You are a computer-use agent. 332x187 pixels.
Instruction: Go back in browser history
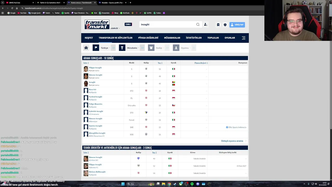click(x=3, y=8)
